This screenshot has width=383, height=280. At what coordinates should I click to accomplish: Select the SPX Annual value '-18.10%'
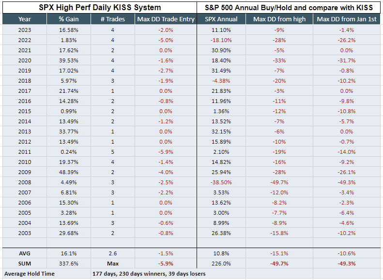221,40
